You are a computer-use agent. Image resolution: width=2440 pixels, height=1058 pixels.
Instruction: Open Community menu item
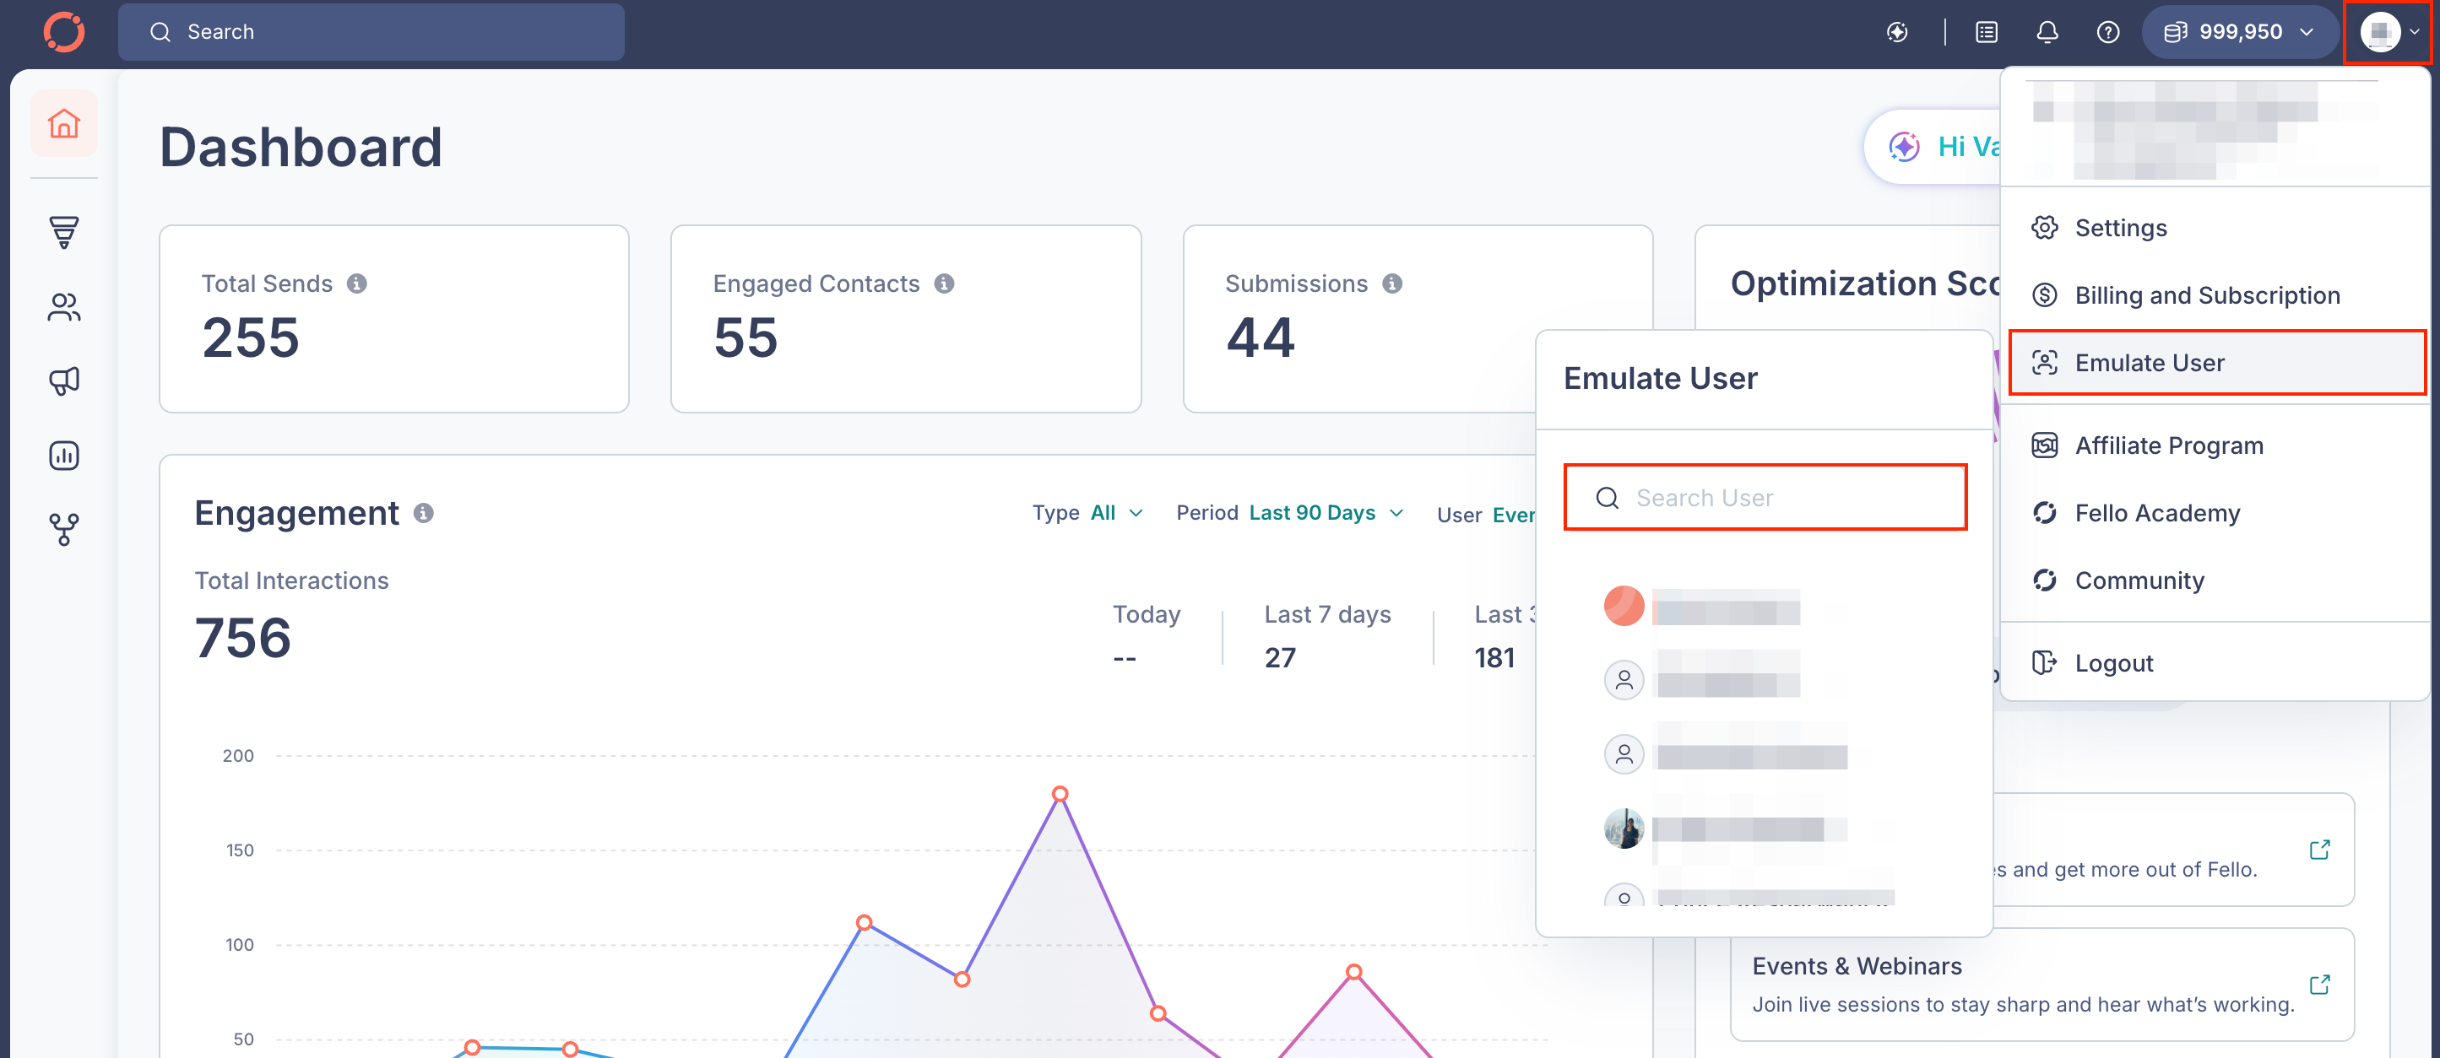click(2215, 580)
